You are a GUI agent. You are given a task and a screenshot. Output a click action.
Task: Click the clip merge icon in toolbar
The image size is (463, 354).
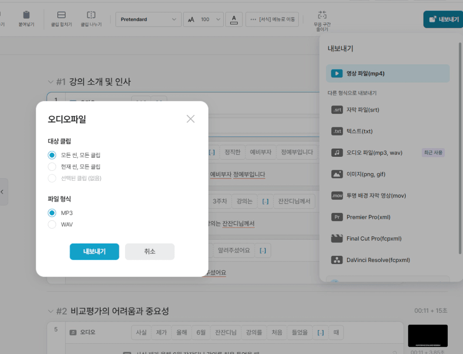[61, 15]
